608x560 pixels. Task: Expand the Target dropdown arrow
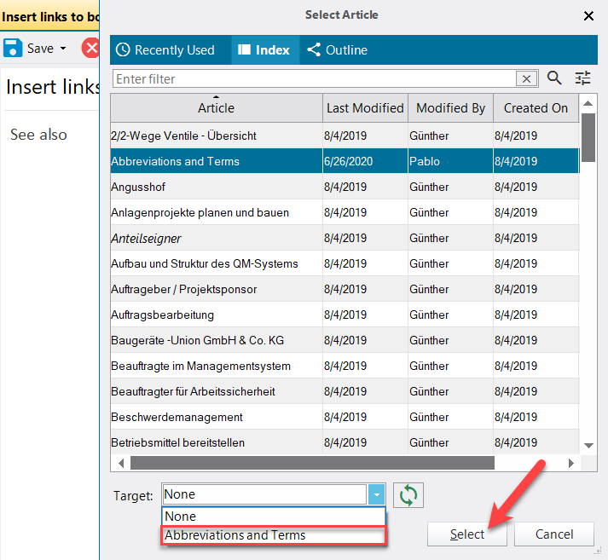coord(376,494)
